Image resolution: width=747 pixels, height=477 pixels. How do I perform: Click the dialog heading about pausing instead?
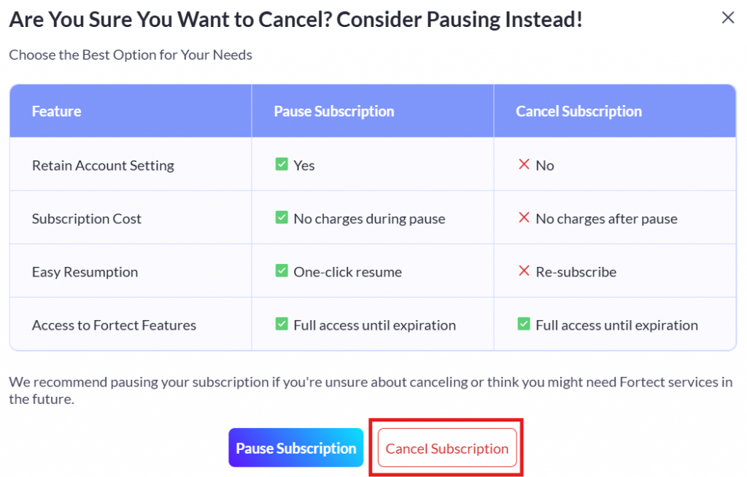(296, 20)
